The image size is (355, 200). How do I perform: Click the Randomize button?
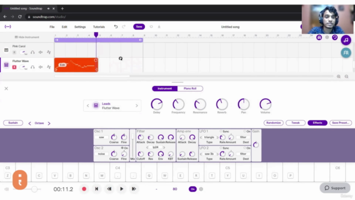coord(273,123)
